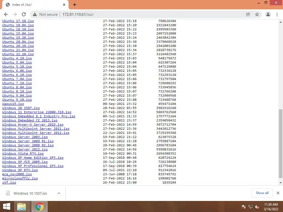This screenshot has width=283, height=212.
Task: Click the forward navigation arrow
Action: [15, 14]
